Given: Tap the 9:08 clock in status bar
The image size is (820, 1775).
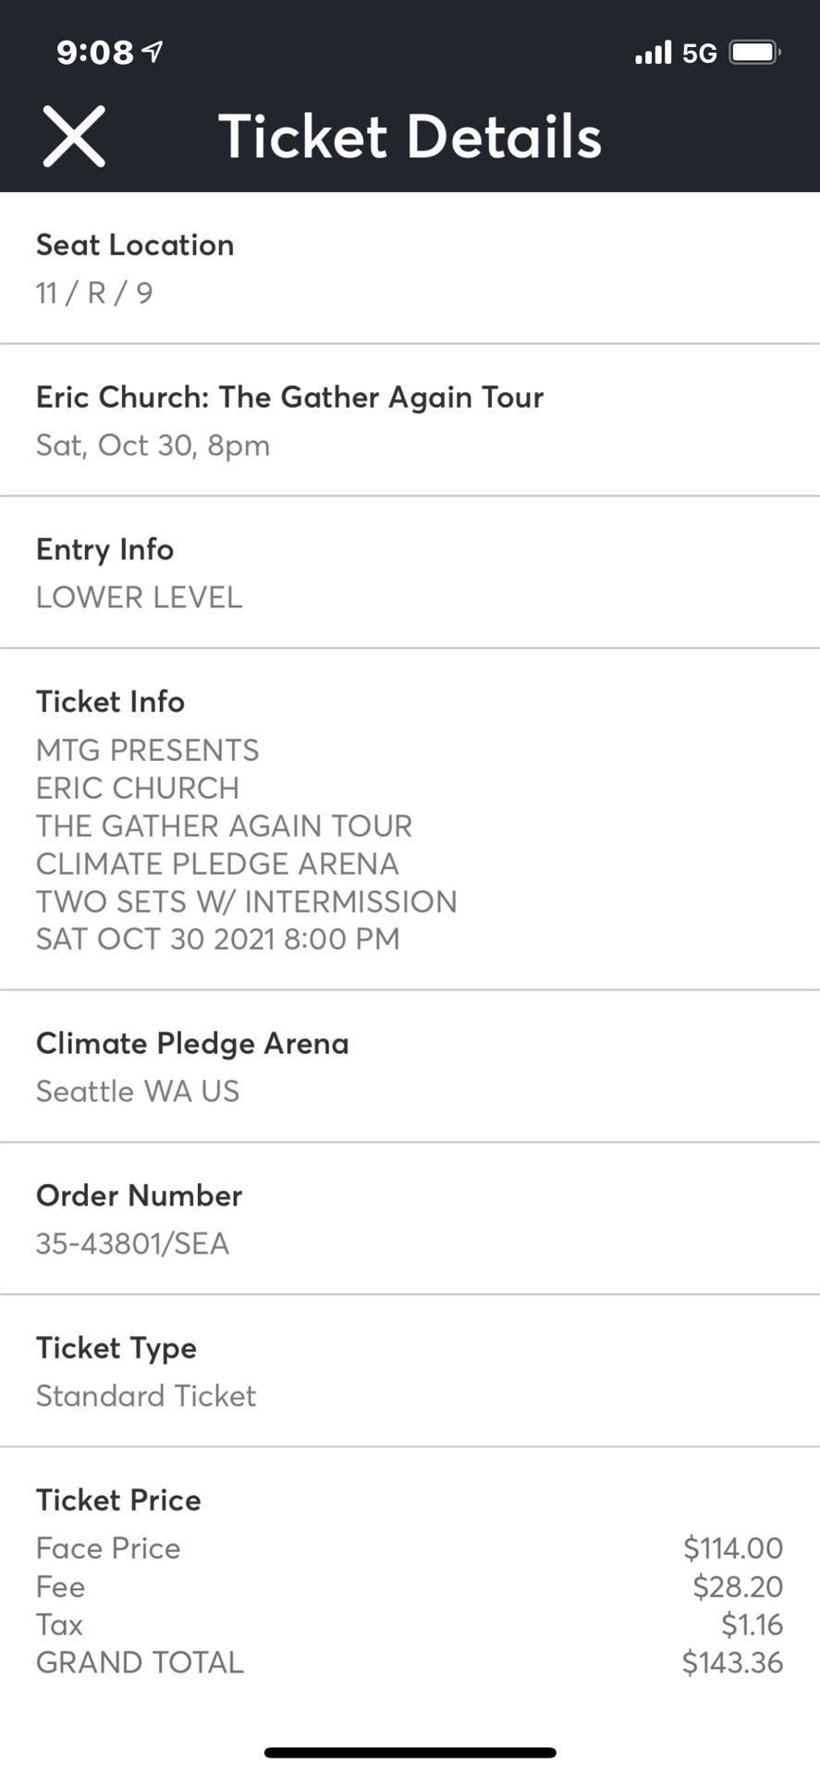Looking at the screenshot, I should pos(95,53).
